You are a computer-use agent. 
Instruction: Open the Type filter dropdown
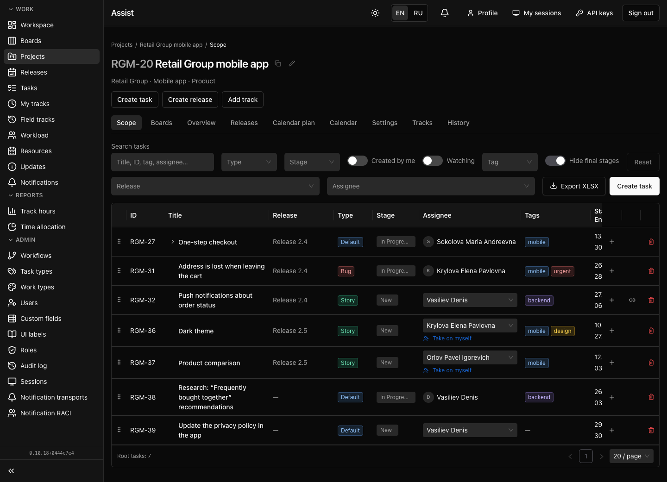249,162
